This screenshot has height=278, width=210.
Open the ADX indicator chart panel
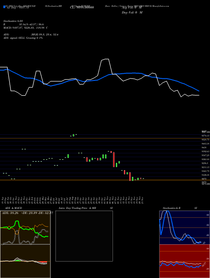(25, 227)
